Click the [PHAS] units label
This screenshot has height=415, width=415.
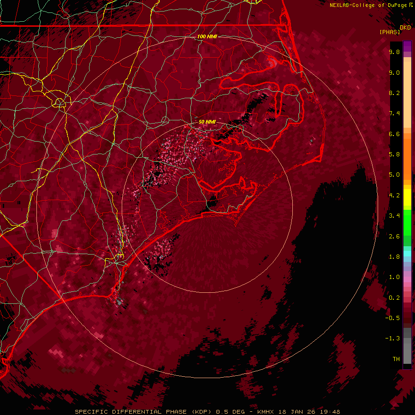pos(390,32)
